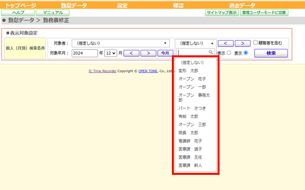Viewport: 305px width, 190px height.
Task: Select next employee with > button
Action: (243, 44)
